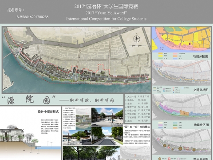Viewport: 213px width, 160px height.
Task: Click the heading 设计中堤岸形式
Action: coord(48,112)
